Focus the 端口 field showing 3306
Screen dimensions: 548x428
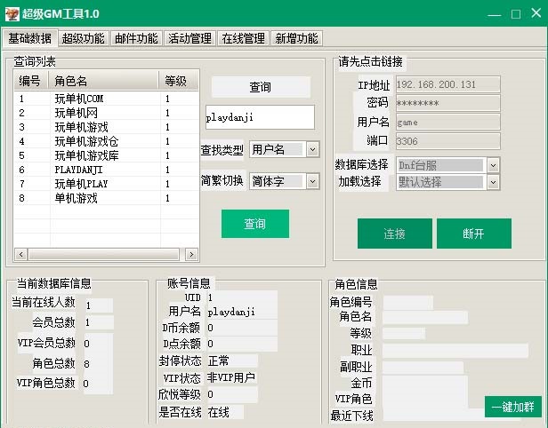[447, 141]
